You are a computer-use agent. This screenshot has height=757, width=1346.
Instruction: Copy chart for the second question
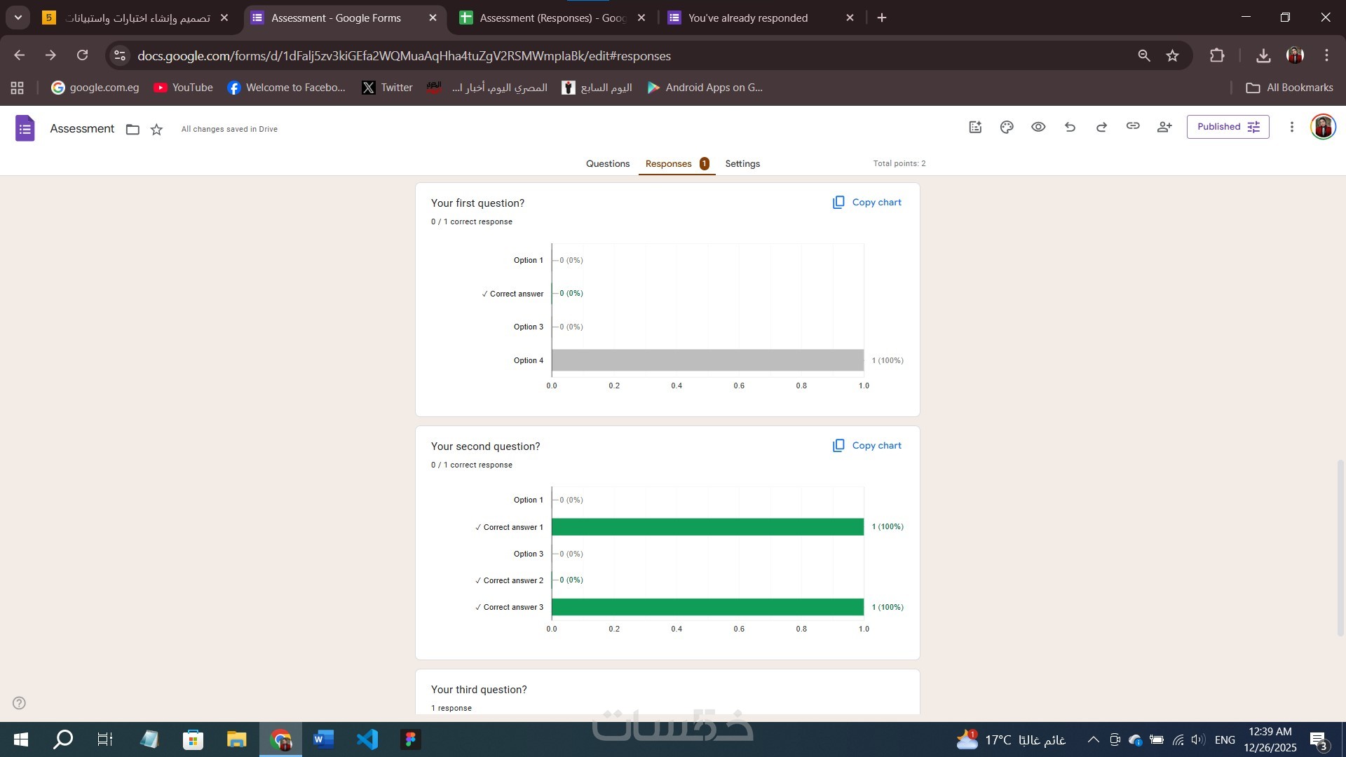point(867,446)
